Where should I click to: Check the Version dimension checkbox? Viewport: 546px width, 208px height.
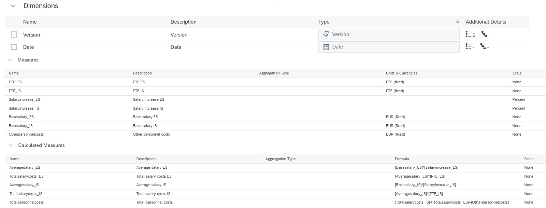pyautogui.click(x=14, y=34)
